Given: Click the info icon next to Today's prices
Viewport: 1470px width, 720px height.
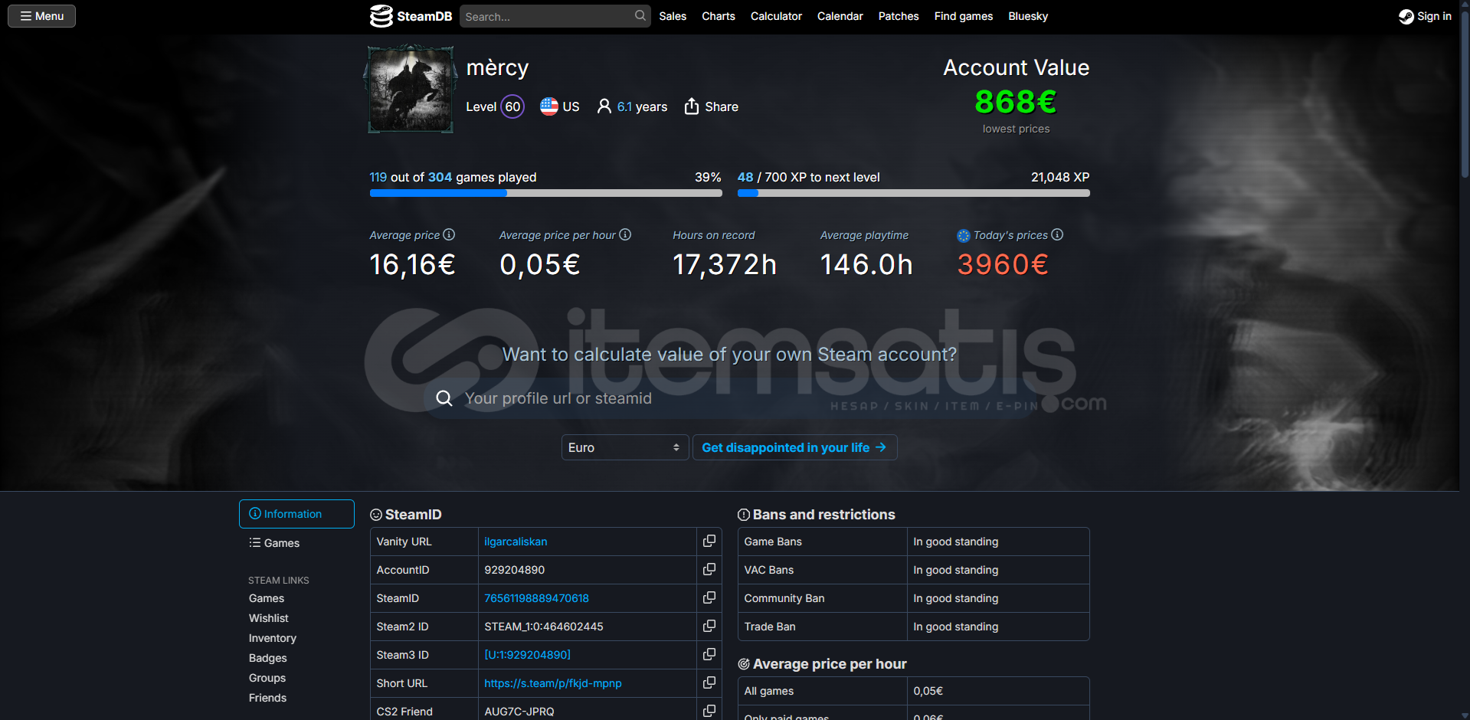Looking at the screenshot, I should point(1057,234).
